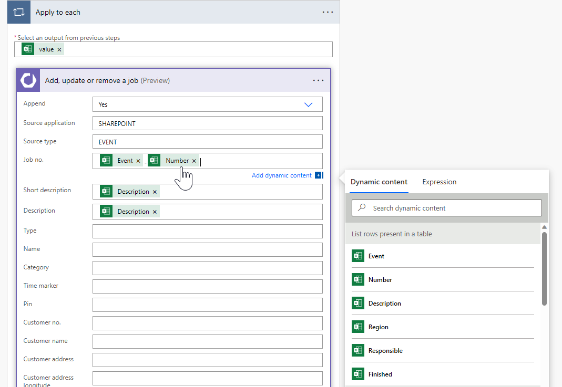This screenshot has width=562, height=387.
Task: Remove Description token from Short description field
Action: [x=155, y=192]
